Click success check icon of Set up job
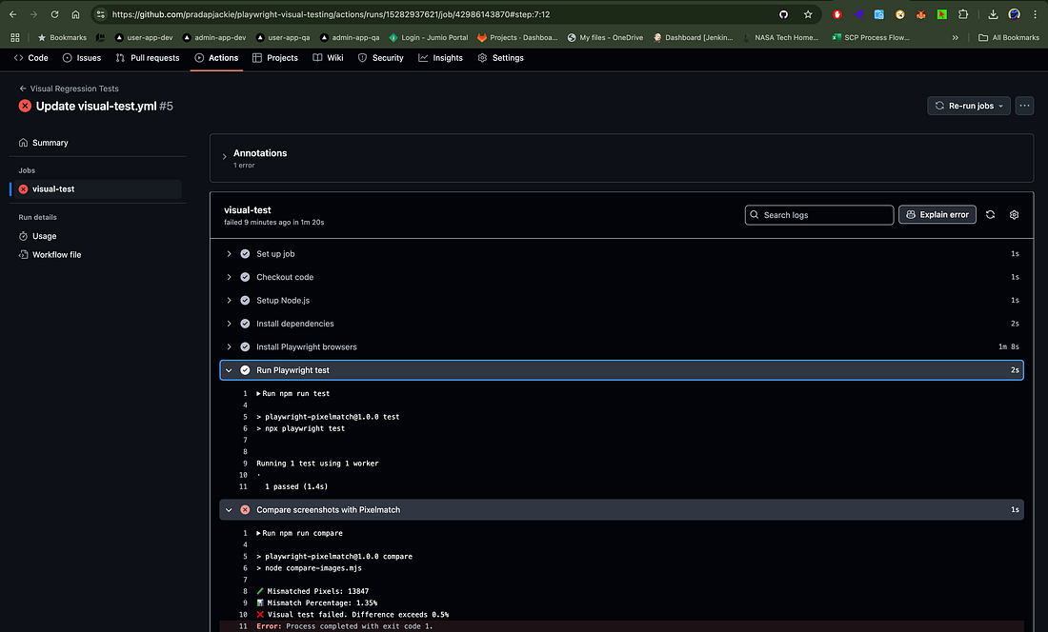The height and width of the screenshot is (632, 1048). [245, 253]
